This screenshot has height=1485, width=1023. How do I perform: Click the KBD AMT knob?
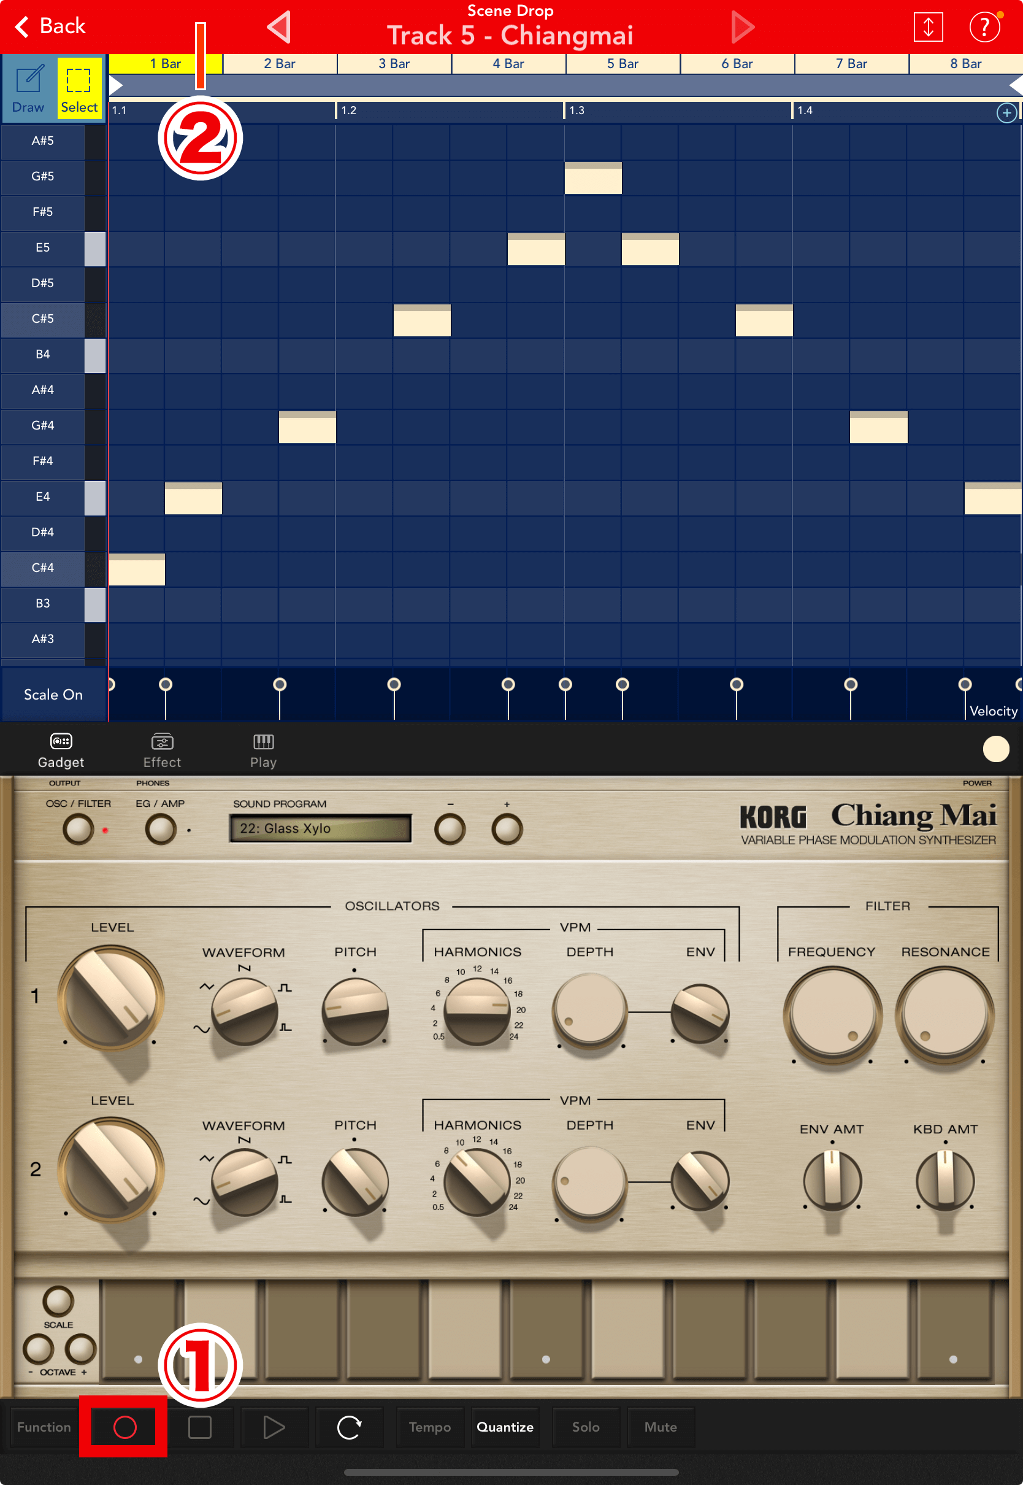[x=944, y=1180]
